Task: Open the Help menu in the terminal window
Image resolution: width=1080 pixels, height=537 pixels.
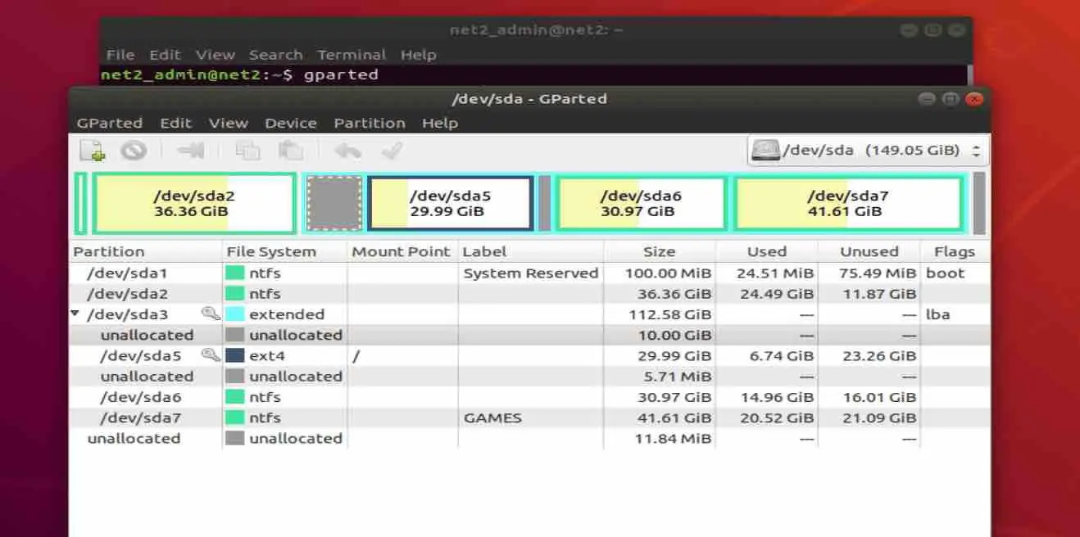Action: coord(418,55)
